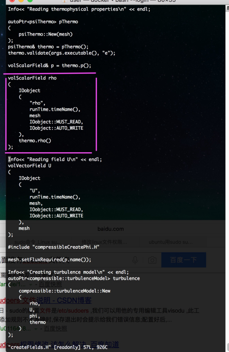This screenshot has width=229, height=352.
Task: Minimize the terminal with the yellow button
Action: (x=21, y=0)
